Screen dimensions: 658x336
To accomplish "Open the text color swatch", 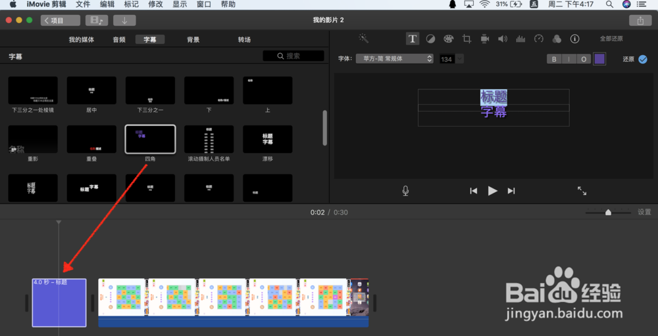I will pyautogui.click(x=599, y=59).
